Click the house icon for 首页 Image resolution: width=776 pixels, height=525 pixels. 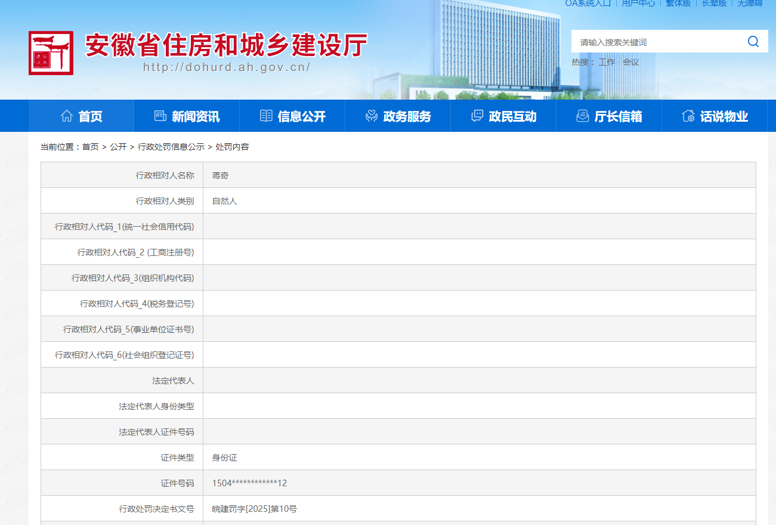point(67,116)
